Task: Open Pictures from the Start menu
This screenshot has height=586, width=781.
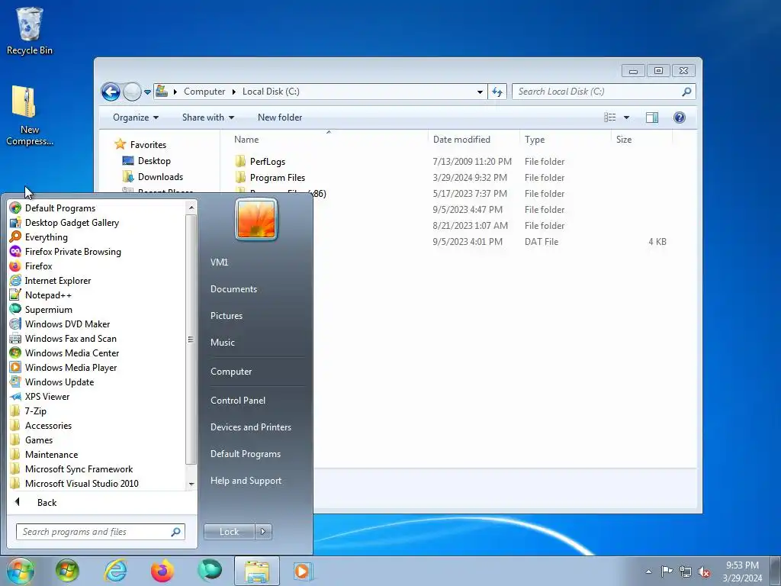Action: coord(226,315)
